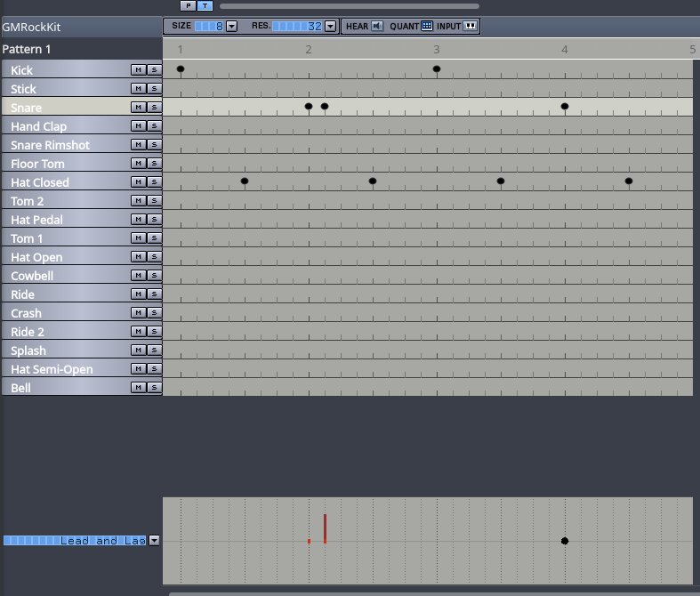
Task: Mute the Cowbell instrument
Action: click(139, 276)
